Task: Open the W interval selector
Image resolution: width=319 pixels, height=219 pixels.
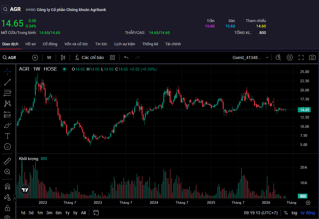Action: pos(49,58)
